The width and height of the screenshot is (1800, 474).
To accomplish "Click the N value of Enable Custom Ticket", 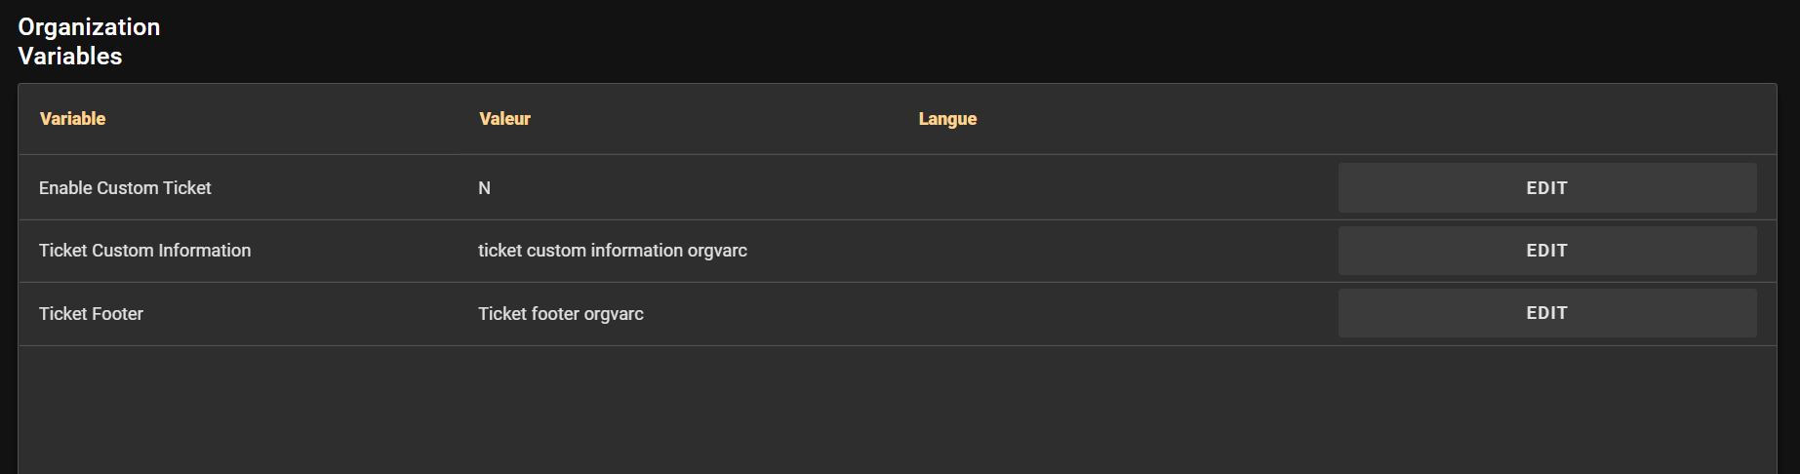I will [484, 188].
